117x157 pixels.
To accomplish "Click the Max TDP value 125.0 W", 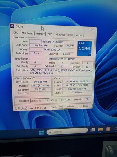I will click(x=70, y=46).
